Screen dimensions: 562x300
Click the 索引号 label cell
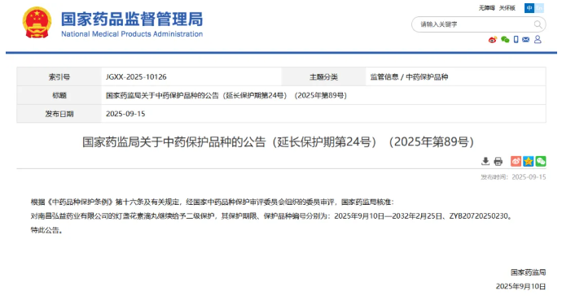point(59,77)
